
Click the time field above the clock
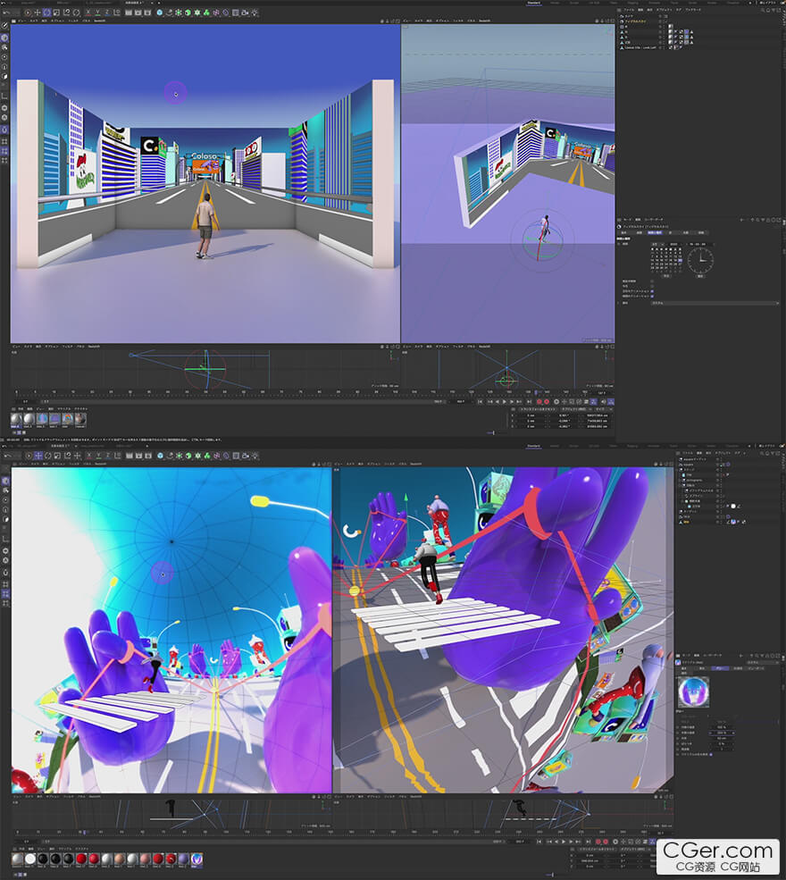700,244
